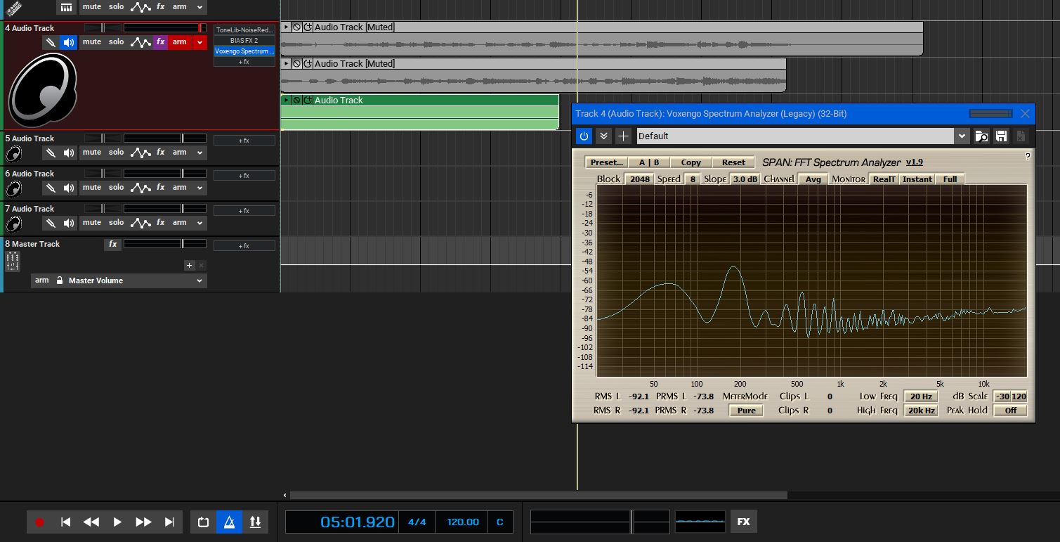Click the A | B compare button

tap(649, 162)
